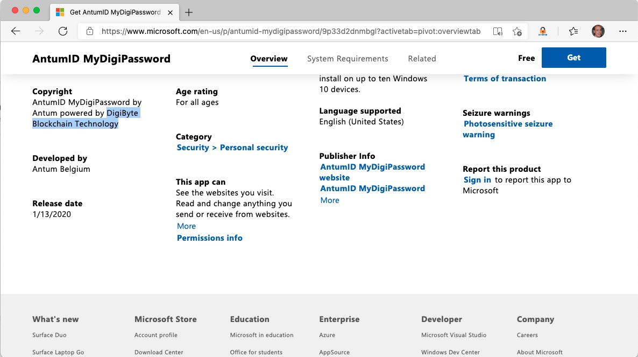Open Microsoft Visual Studio footer link
The width and height of the screenshot is (638, 357).
point(453,335)
